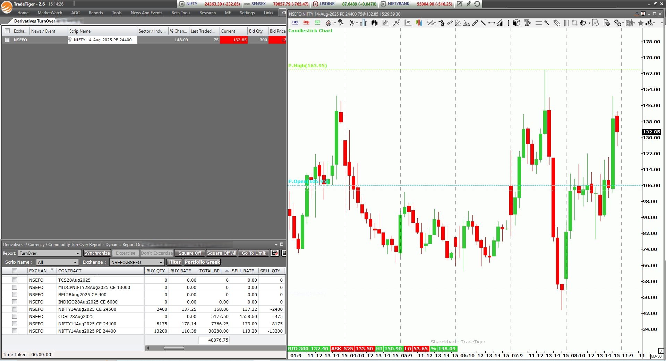Click the report table horizontal scrollbar thumb

tap(174, 348)
